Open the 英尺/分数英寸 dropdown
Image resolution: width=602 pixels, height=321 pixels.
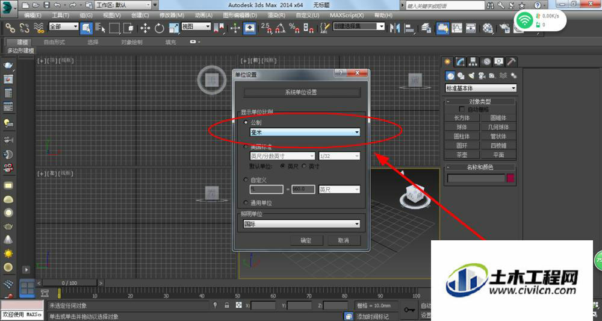click(282, 156)
